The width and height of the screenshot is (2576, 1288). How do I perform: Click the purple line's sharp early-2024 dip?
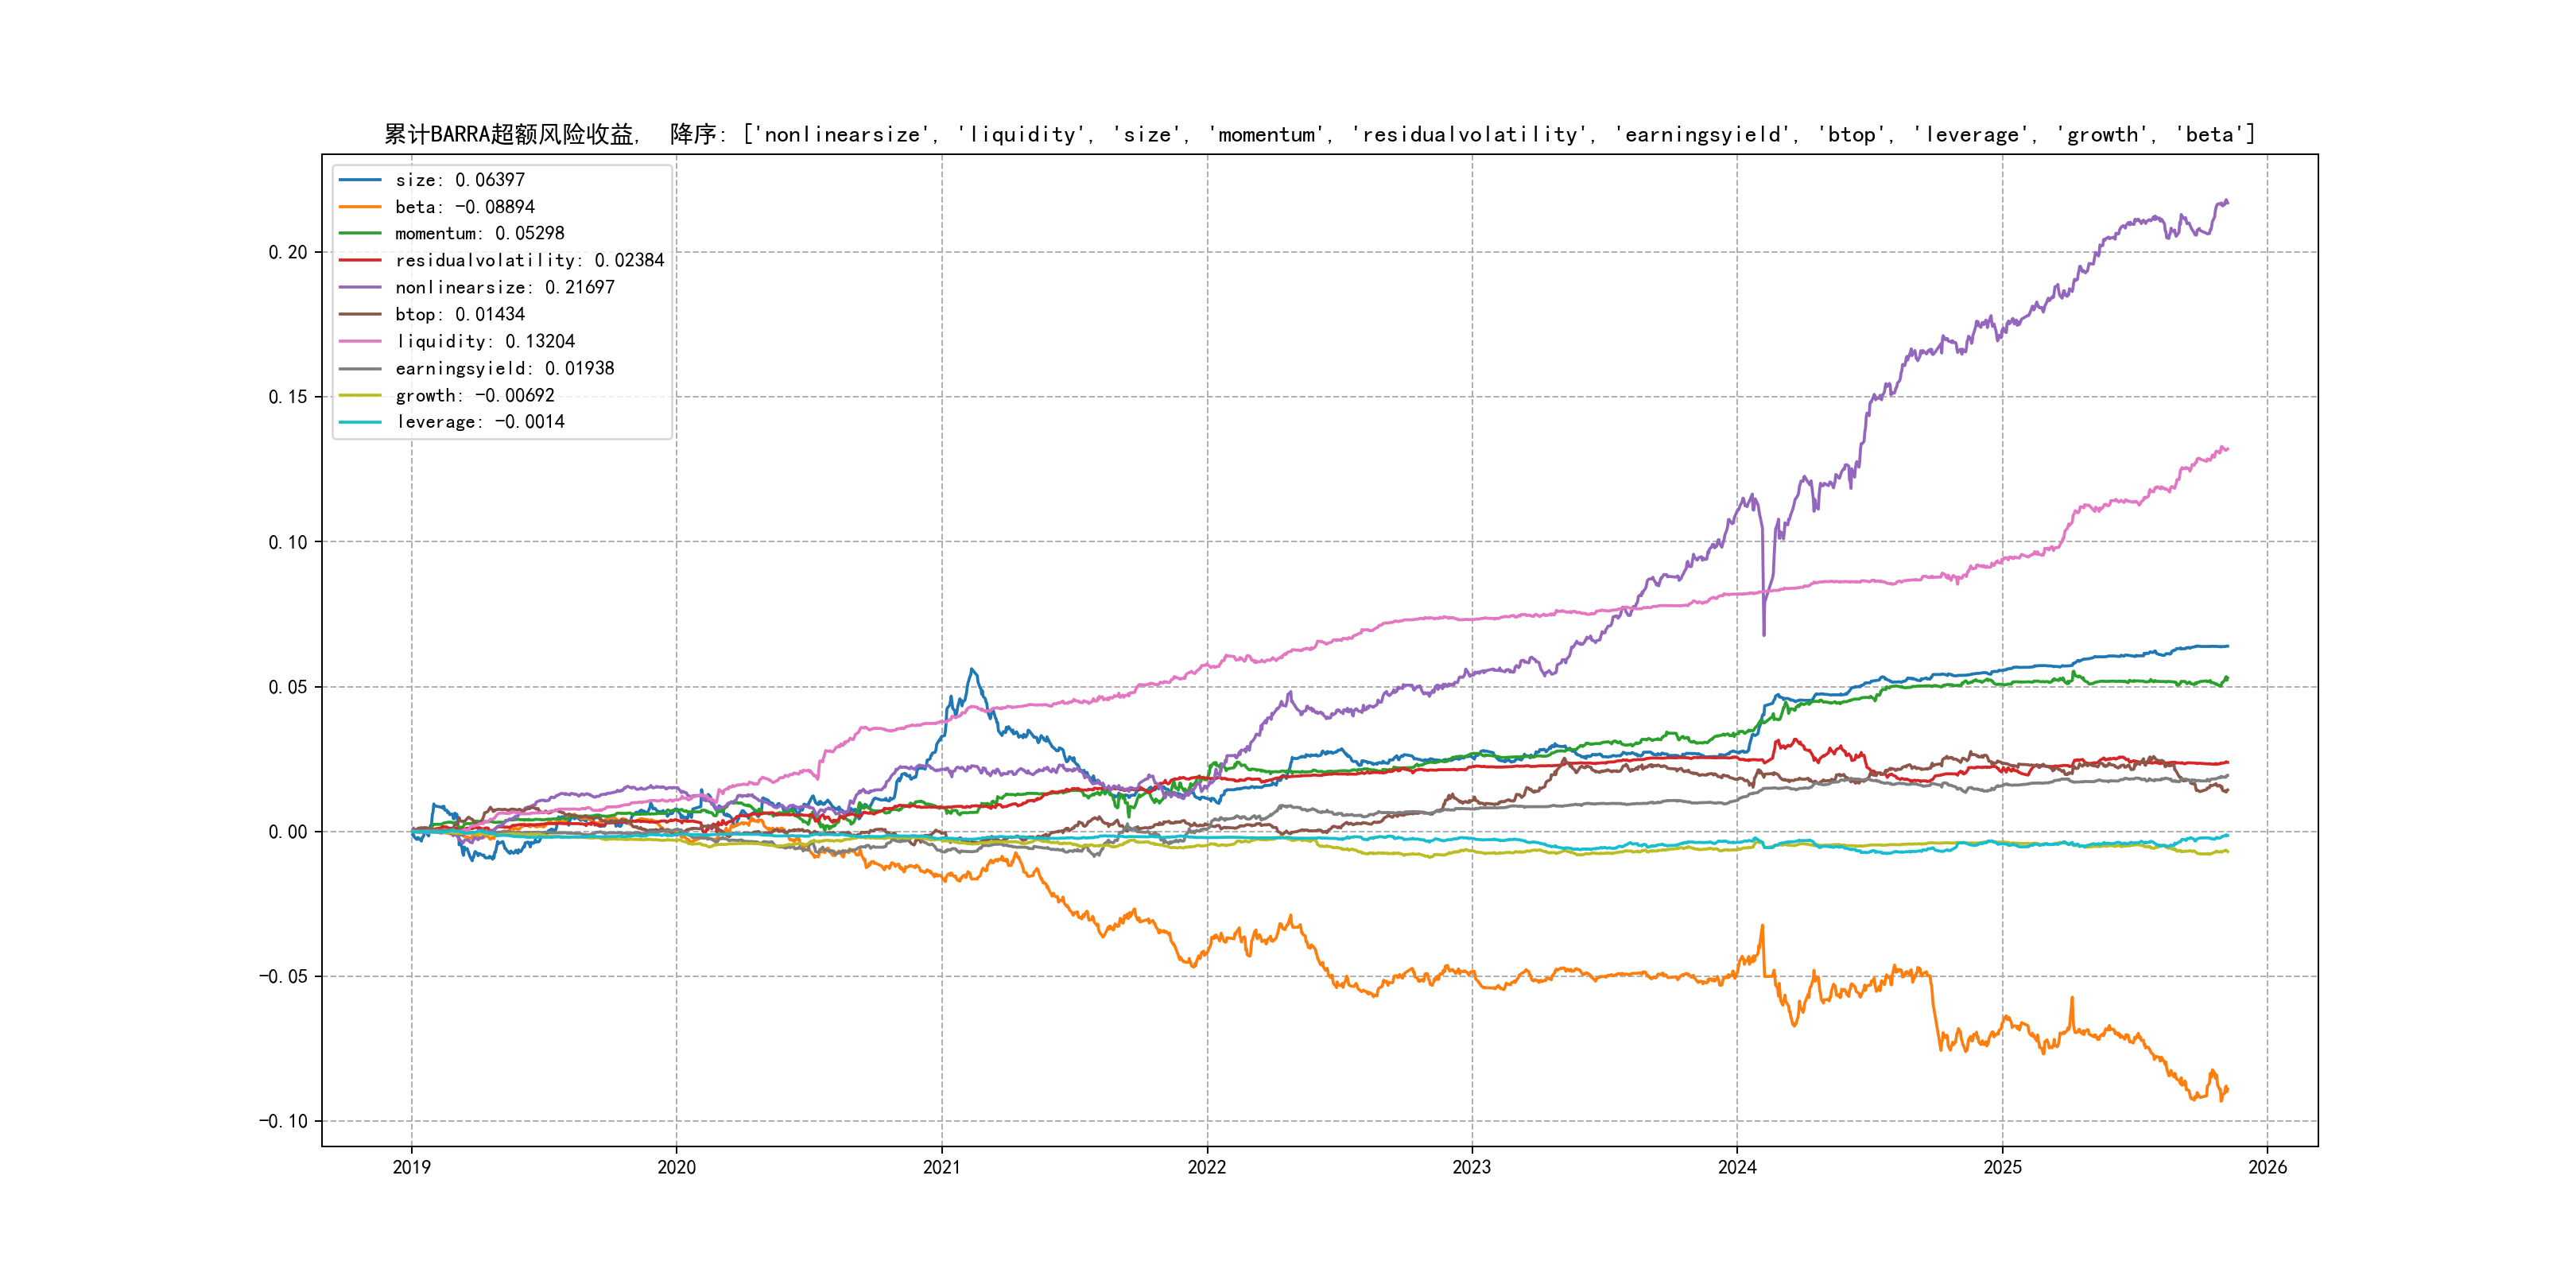point(1763,633)
